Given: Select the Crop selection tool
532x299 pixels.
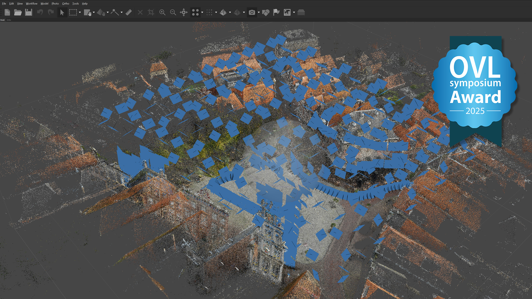Looking at the screenshot, I should (x=151, y=12).
